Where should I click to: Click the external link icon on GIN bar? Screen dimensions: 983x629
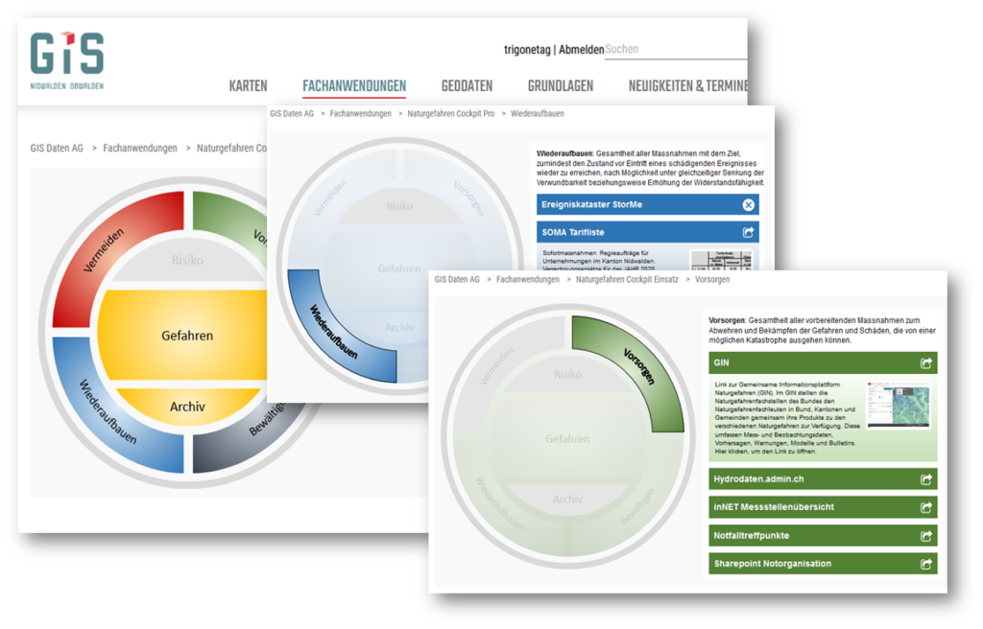(x=925, y=363)
